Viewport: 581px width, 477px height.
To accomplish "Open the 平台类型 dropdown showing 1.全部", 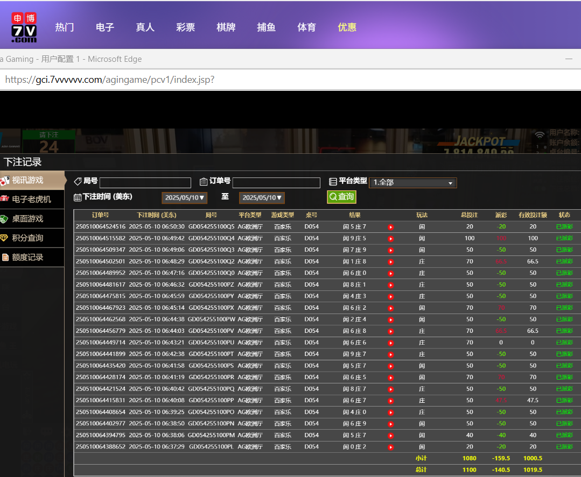I will [412, 183].
